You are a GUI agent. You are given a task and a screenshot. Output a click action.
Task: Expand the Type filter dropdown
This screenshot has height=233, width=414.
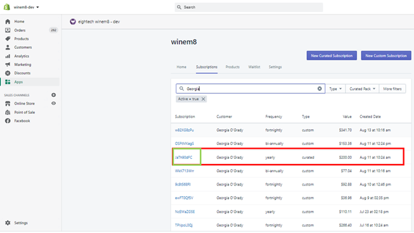[335, 89]
